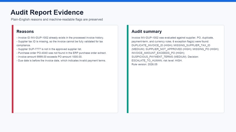Select the INVOICE_AMOUNT_EXCEEDS_PO (HIGH) flag
This screenshot has height=132, width=236.
tap(158, 53)
